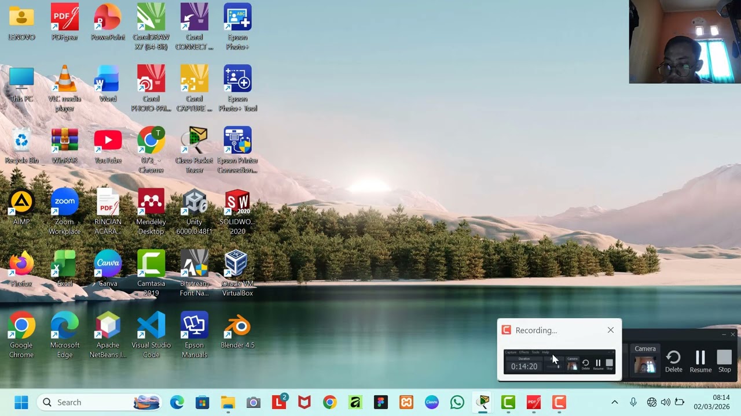Viewport: 741px width, 416px height.
Task: Click the Visual Studio Code desktop shortcut
Action: click(151, 335)
